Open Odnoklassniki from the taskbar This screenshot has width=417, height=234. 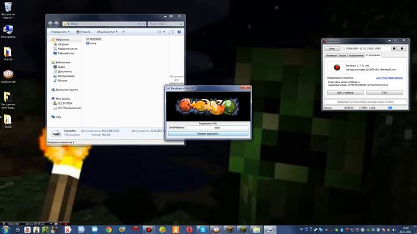coord(176,229)
